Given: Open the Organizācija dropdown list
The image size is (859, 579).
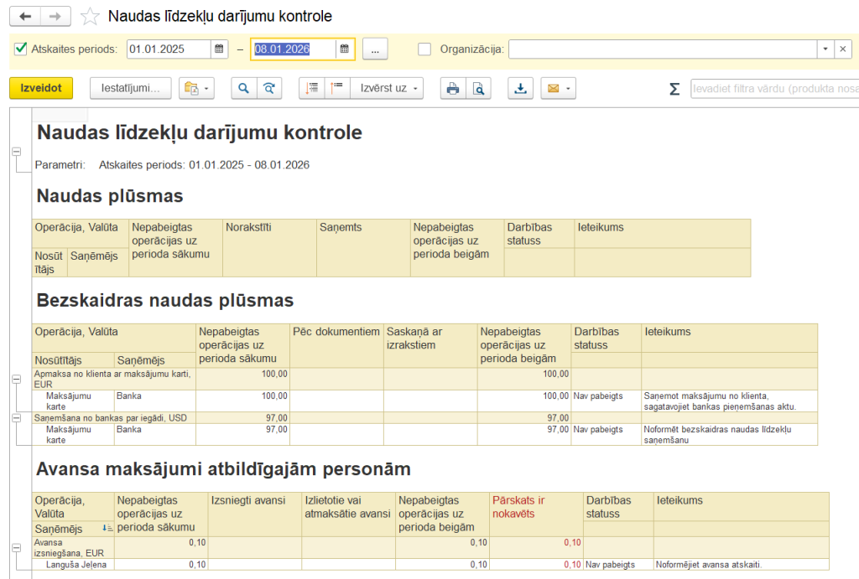Looking at the screenshot, I should click(825, 49).
